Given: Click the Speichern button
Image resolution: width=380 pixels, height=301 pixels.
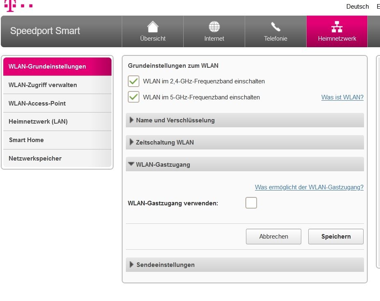Looking at the screenshot, I should tap(336, 237).
